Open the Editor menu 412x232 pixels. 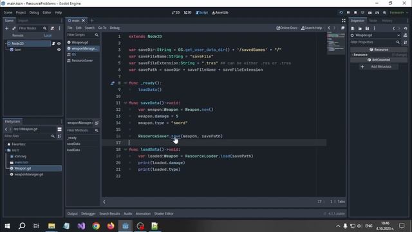coord(47,12)
